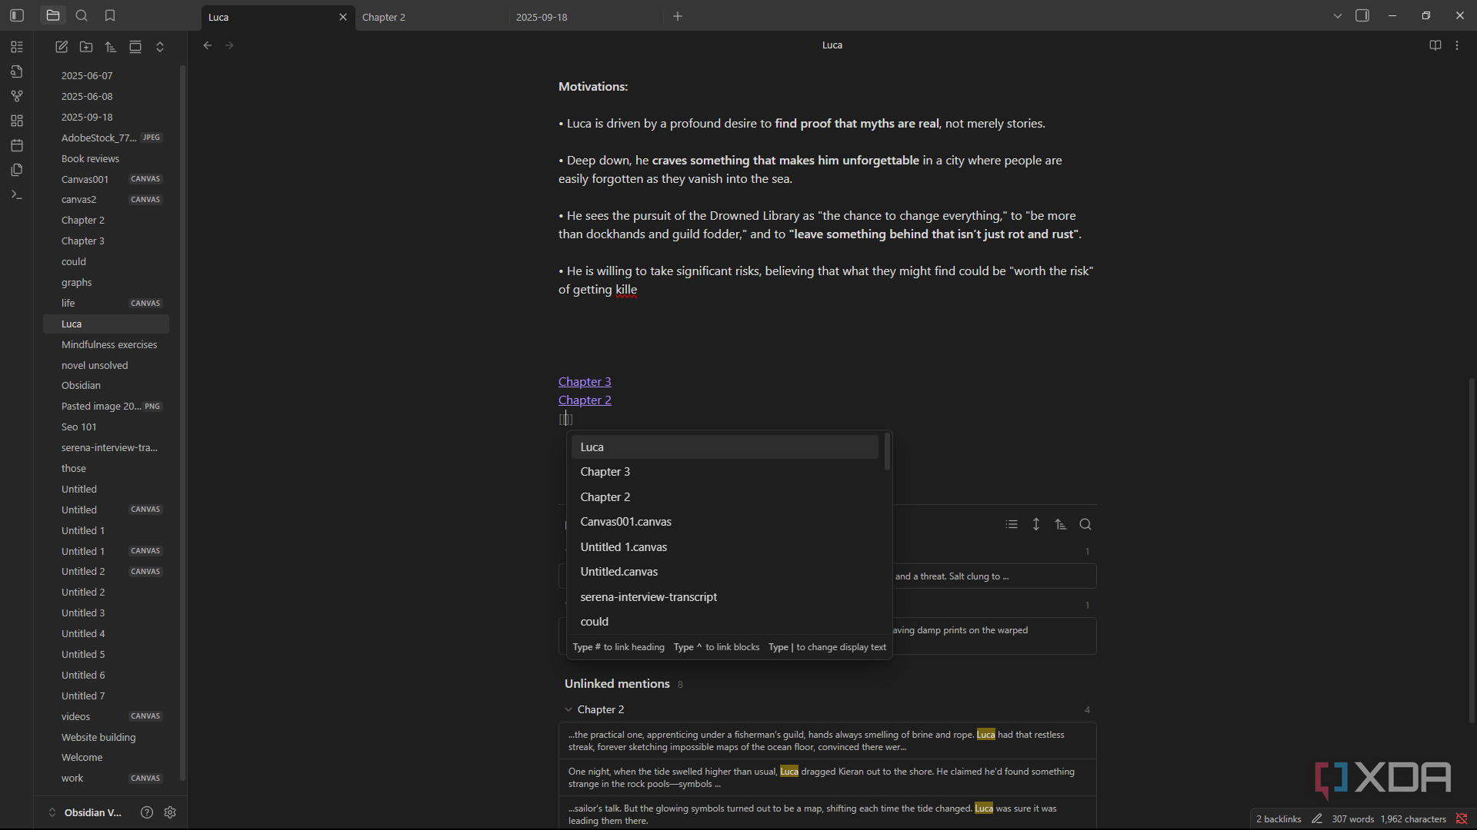Open Seo 101 note
Screen dimensions: 1477x830
click(x=106, y=427)
